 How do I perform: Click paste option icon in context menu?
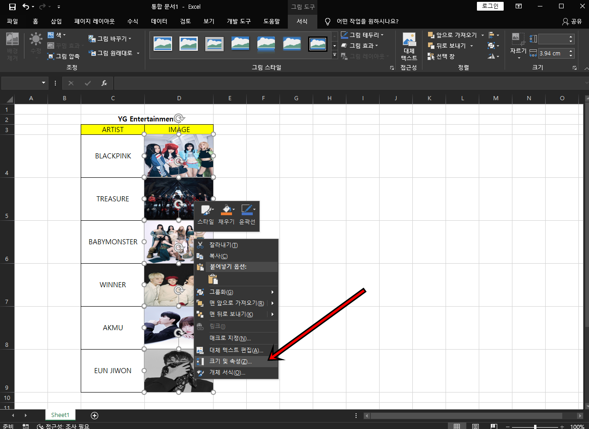pyautogui.click(x=213, y=279)
